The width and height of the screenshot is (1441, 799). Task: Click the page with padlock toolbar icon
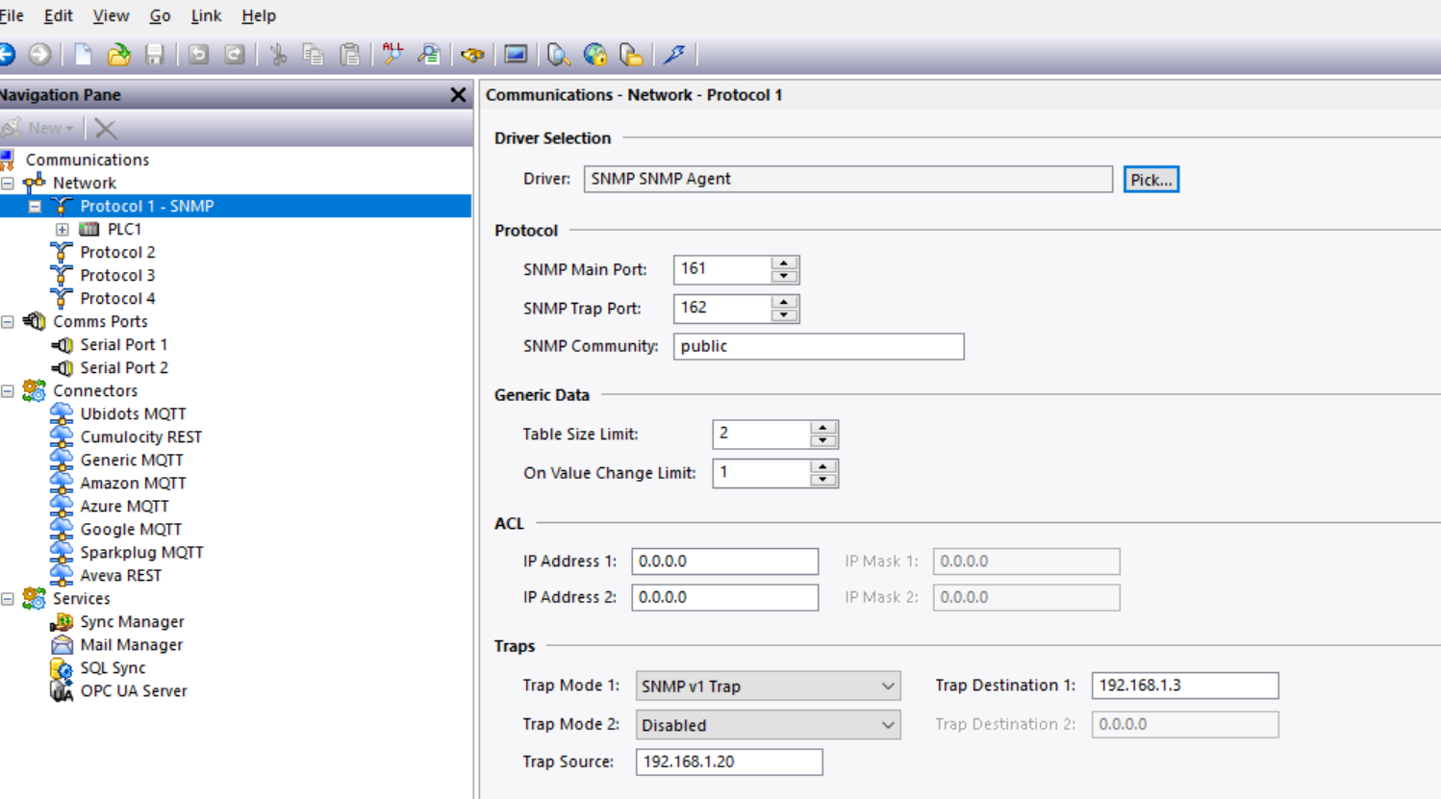click(x=631, y=55)
